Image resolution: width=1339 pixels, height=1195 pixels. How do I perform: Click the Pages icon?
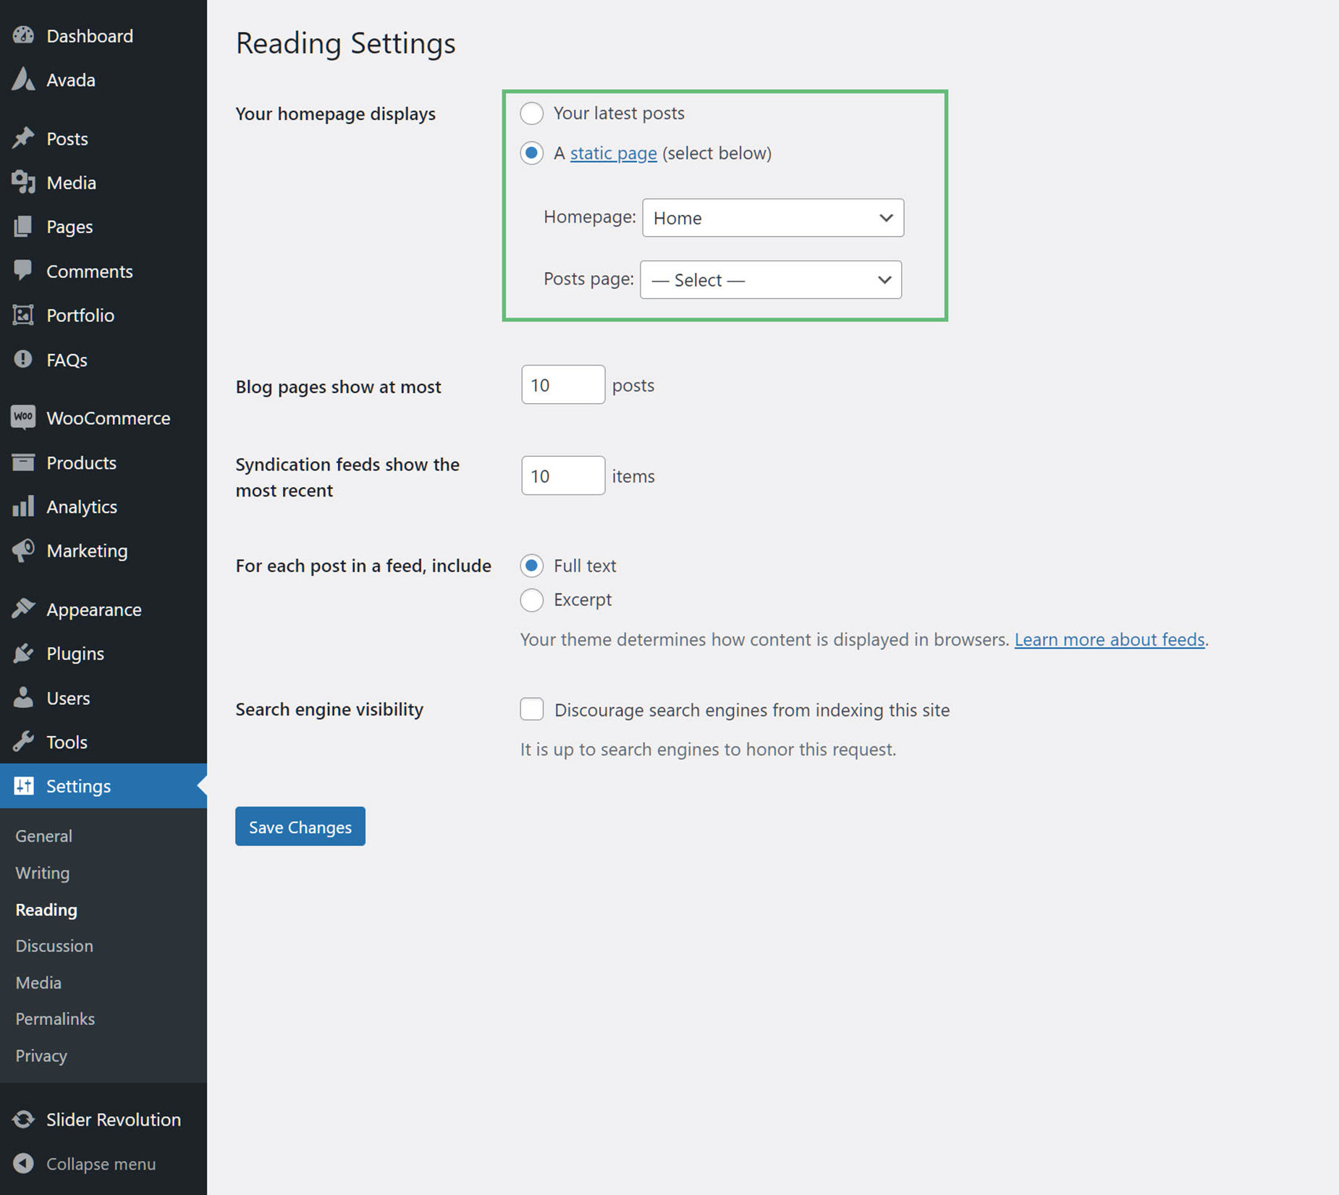[23, 227]
